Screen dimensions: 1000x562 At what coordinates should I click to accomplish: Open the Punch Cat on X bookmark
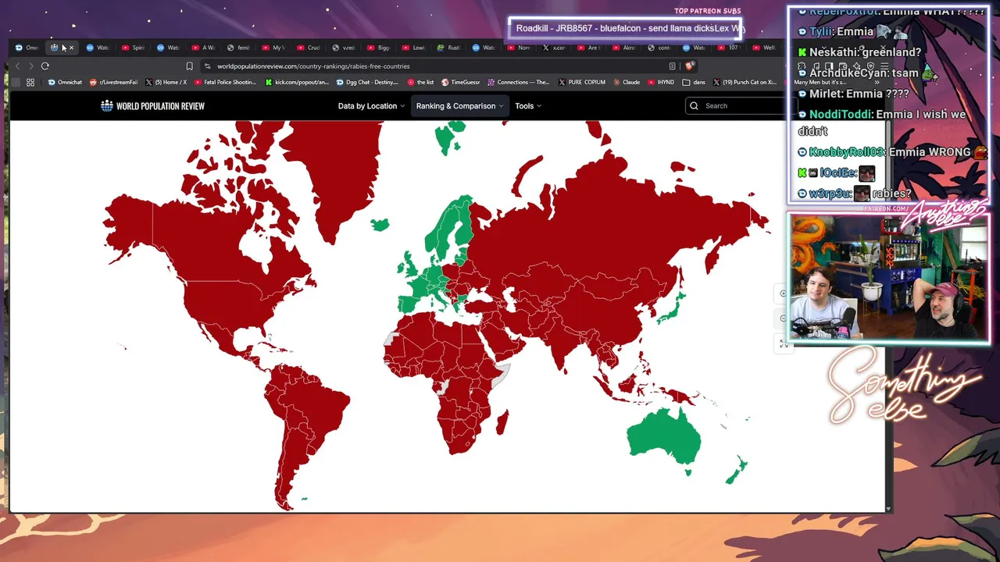click(x=745, y=82)
